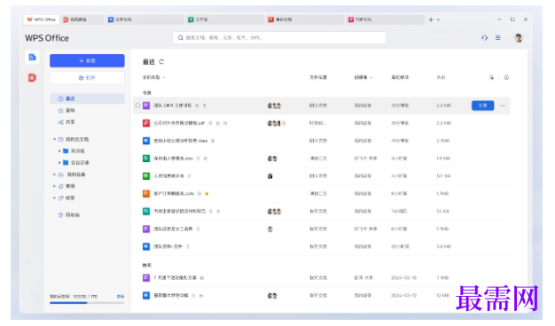Image resolution: width=555 pixels, height=326 pixels.
Task: Click the gold star on the .pptx file row
Action: (x=207, y=194)
